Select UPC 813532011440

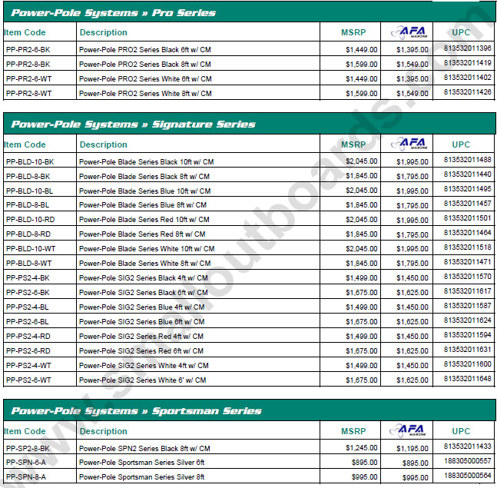pos(468,174)
